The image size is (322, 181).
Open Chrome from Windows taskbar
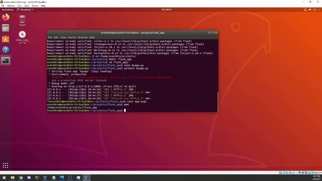(21, 177)
